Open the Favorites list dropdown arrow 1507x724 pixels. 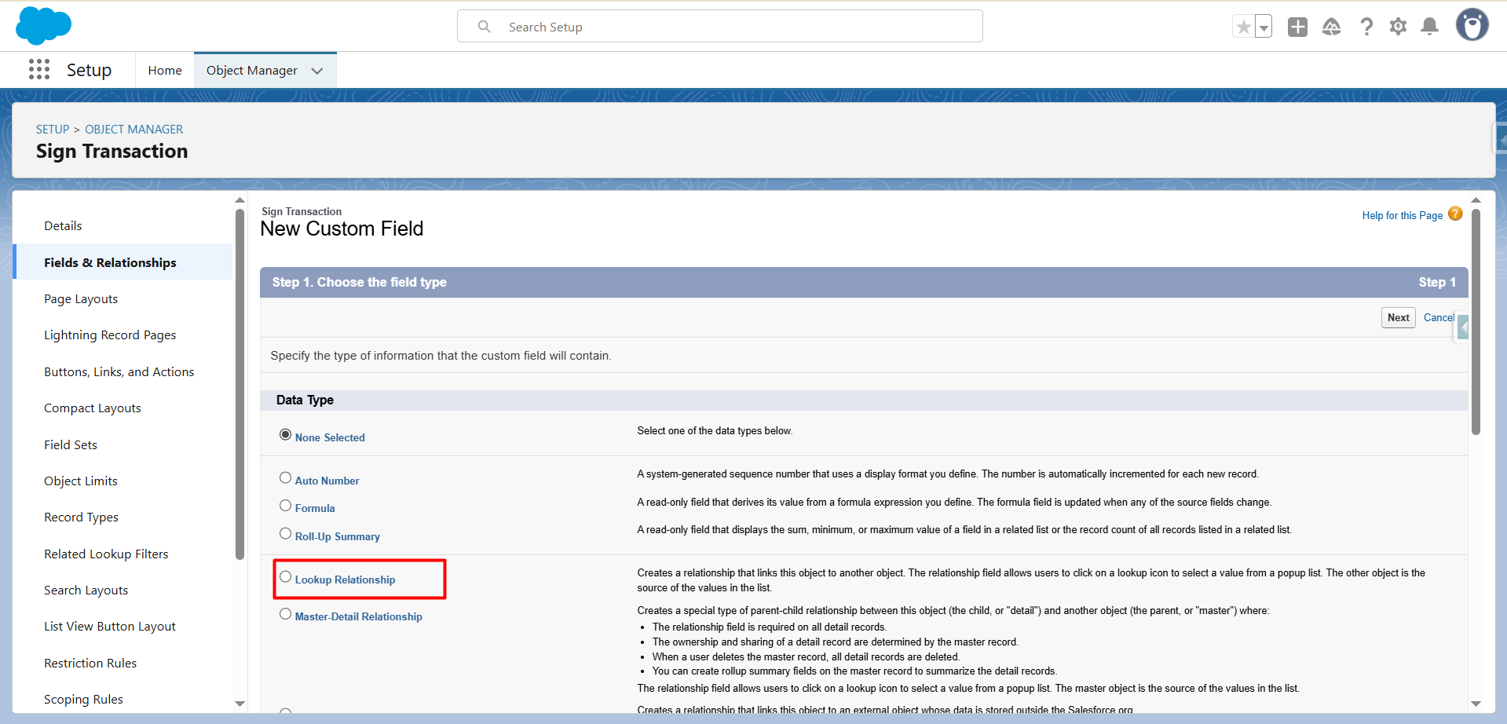(x=1264, y=27)
